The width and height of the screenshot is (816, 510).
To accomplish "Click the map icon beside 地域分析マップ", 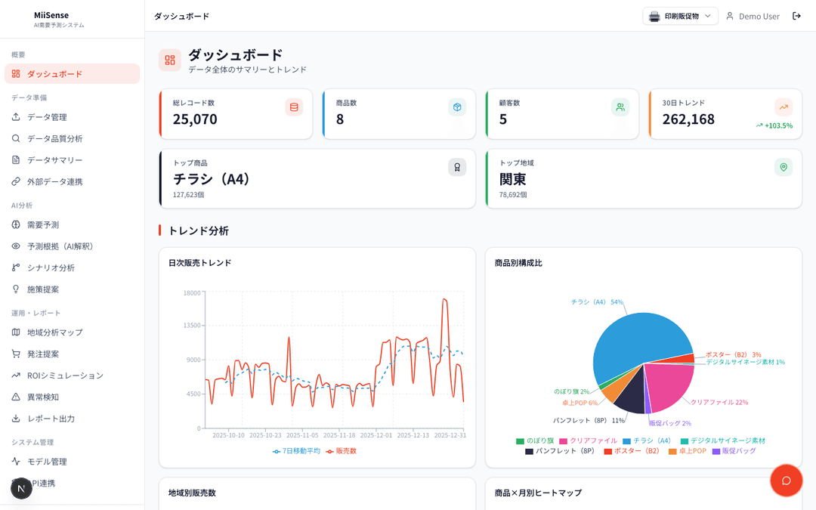I will pyautogui.click(x=16, y=332).
